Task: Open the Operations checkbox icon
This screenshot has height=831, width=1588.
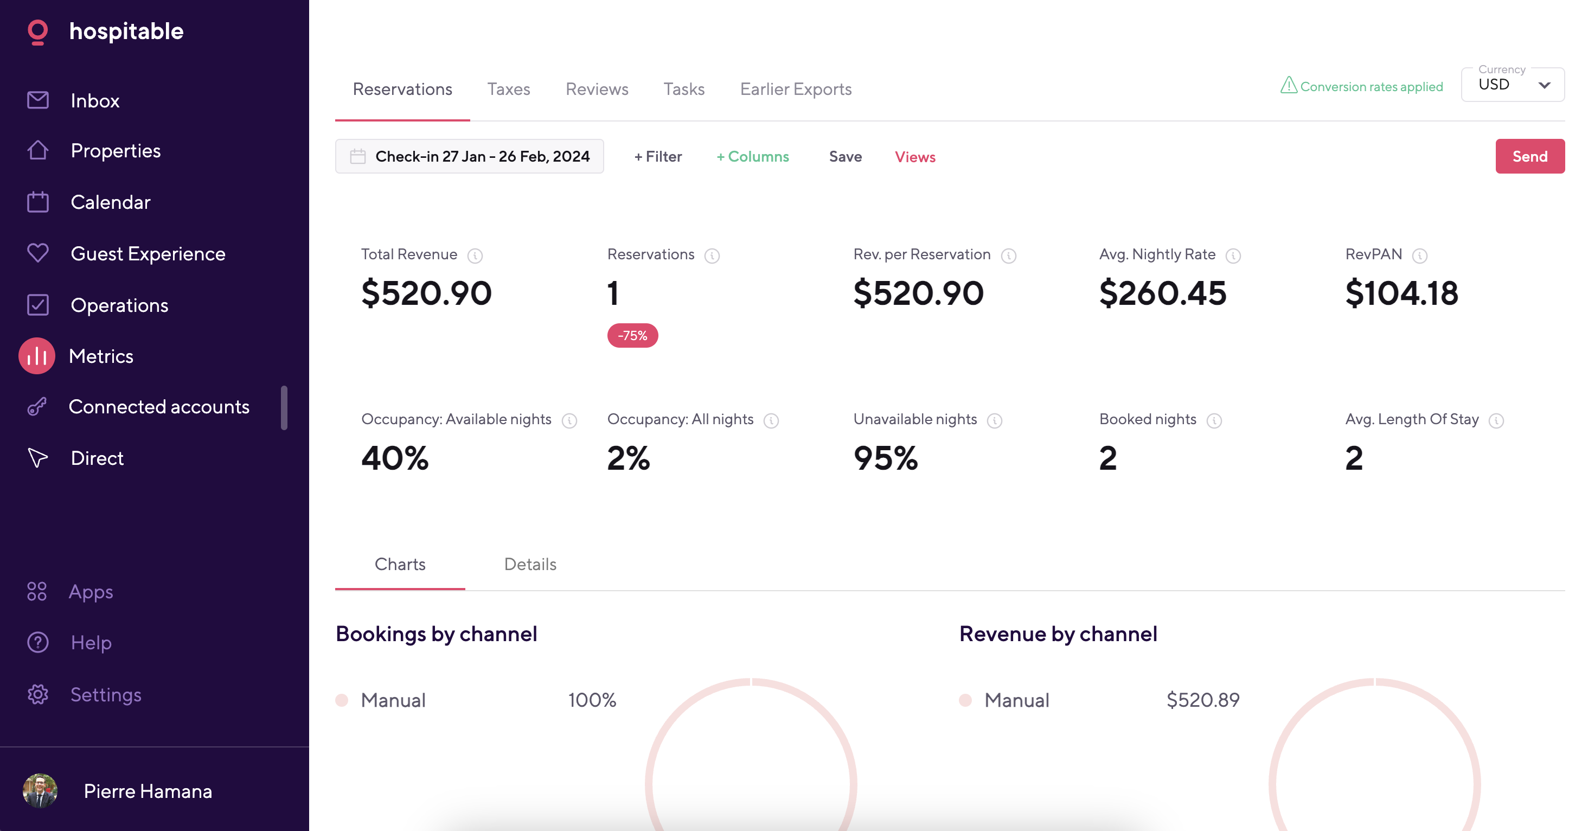Action: click(x=37, y=304)
